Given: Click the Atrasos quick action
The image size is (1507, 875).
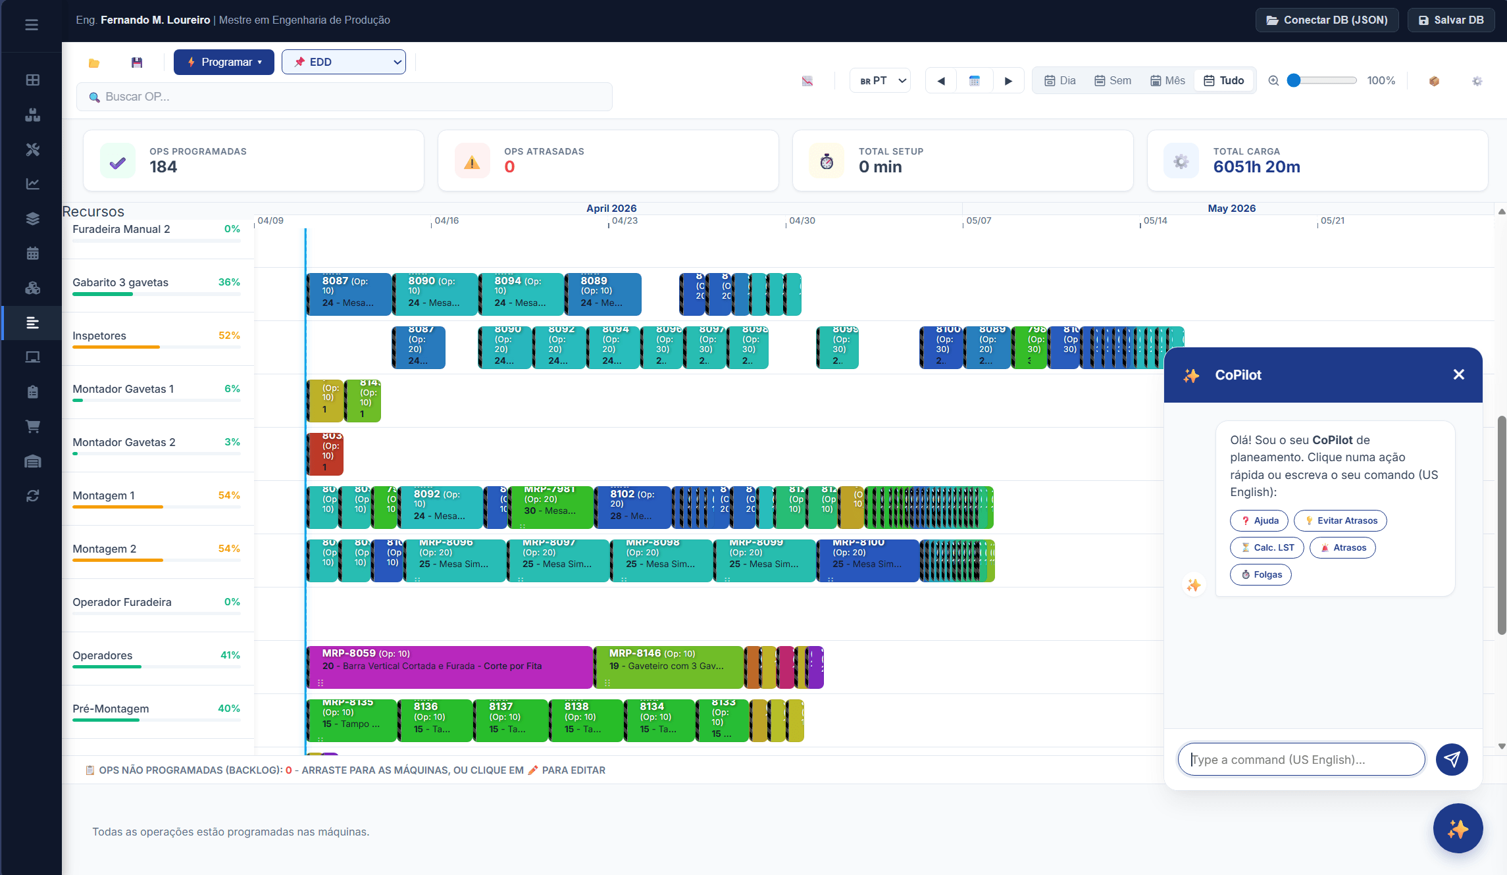Looking at the screenshot, I should (1342, 548).
